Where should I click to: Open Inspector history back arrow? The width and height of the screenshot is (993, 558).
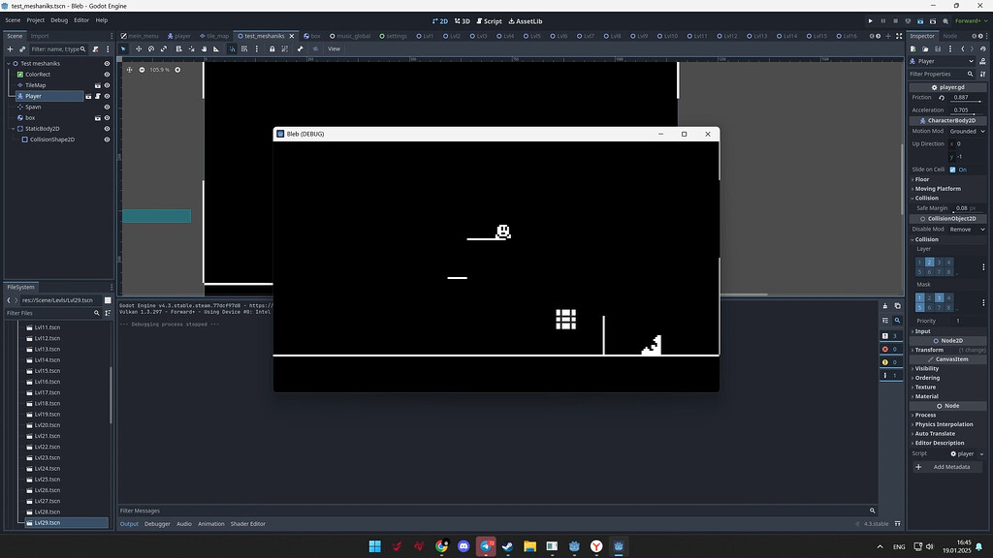coord(963,48)
